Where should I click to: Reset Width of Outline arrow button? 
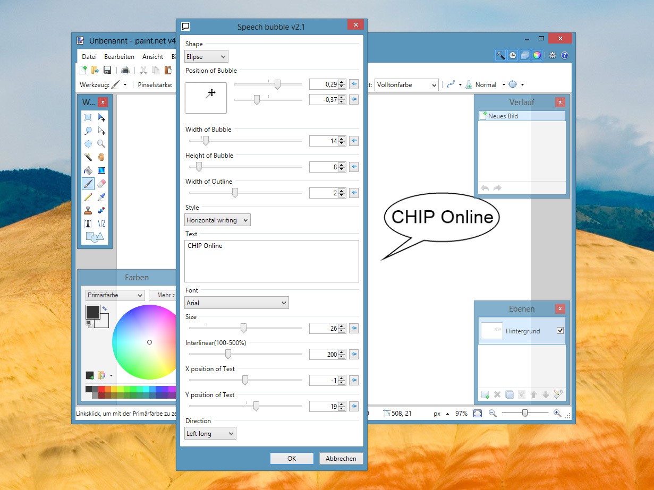[x=354, y=193]
